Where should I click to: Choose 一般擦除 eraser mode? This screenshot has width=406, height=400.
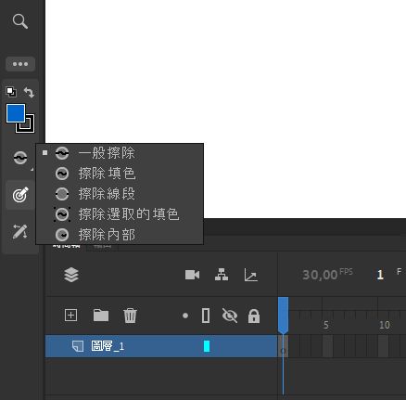(120, 153)
